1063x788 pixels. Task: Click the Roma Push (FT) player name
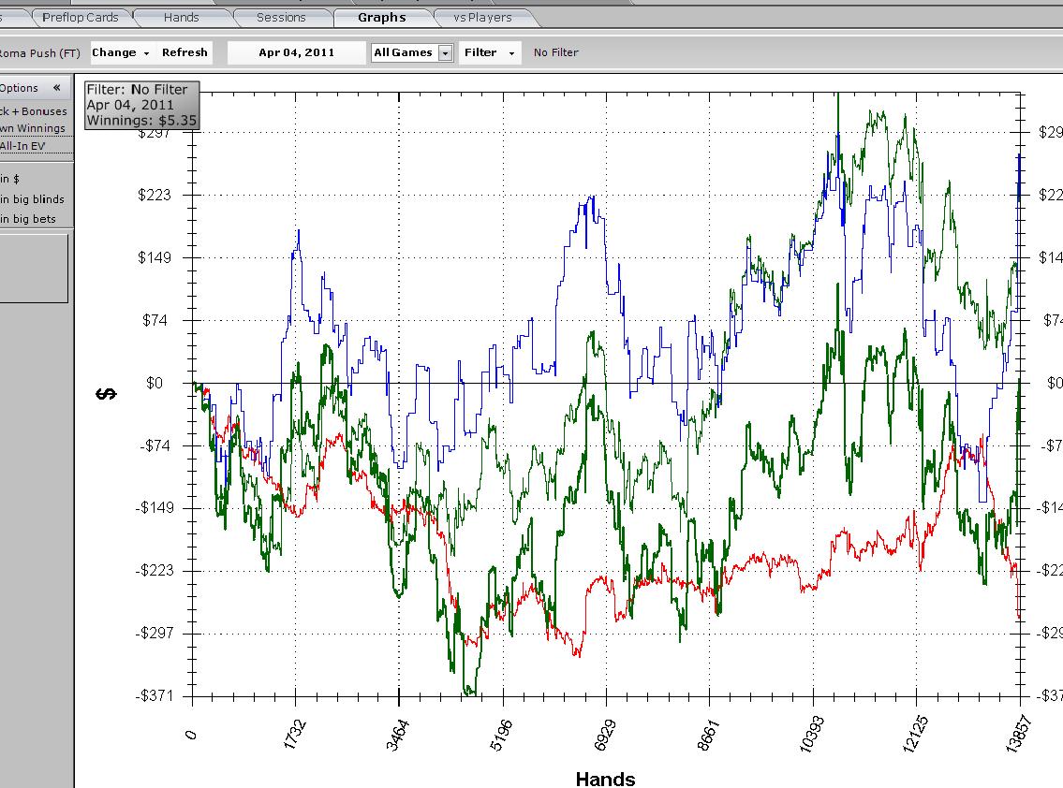tap(41, 53)
